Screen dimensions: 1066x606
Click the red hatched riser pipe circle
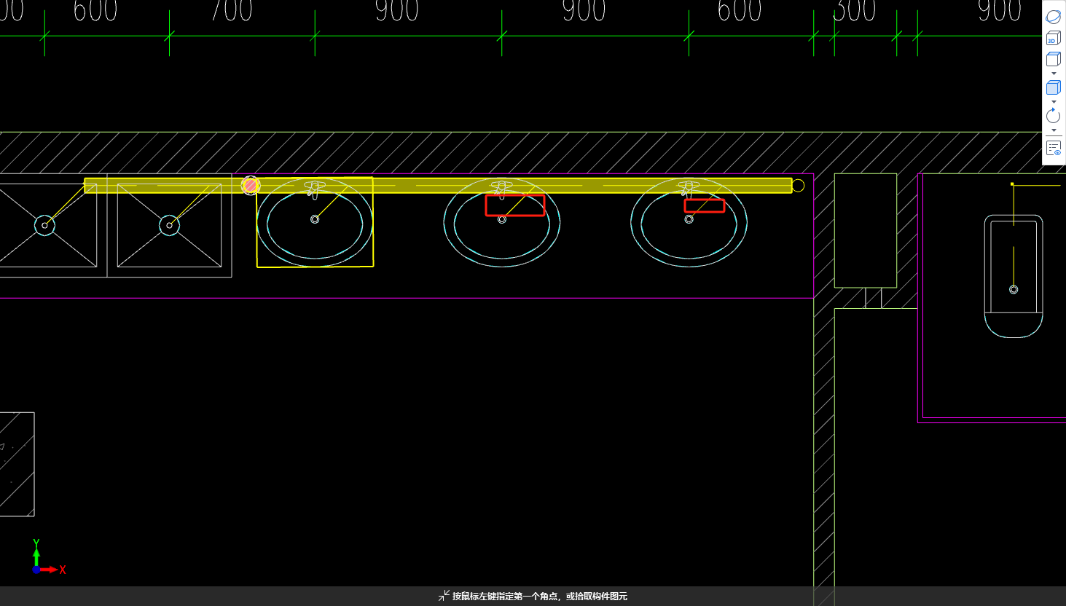(x=251, y=185)
